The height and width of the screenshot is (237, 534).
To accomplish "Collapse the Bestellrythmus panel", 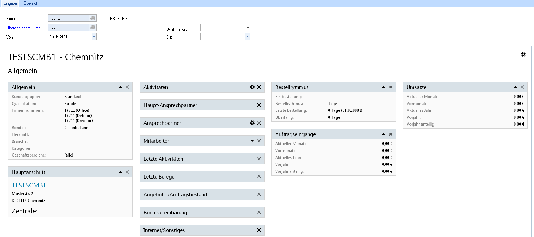I will 384,87.
